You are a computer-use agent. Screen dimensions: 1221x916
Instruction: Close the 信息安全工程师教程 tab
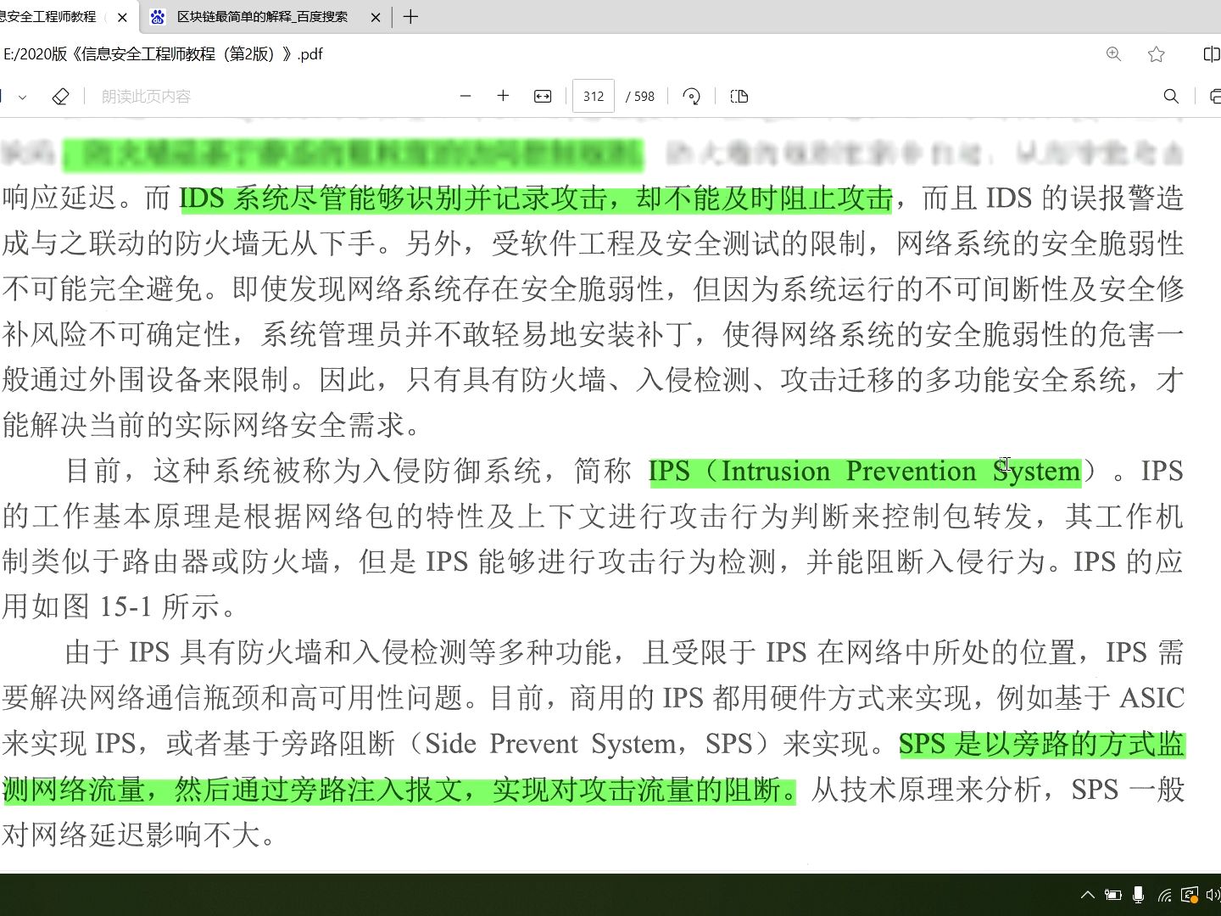coord(122,17)
